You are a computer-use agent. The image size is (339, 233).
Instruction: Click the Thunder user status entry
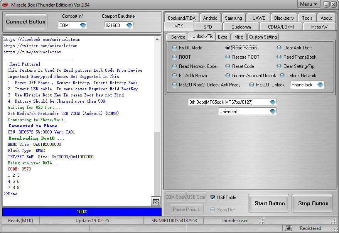[x=234, y=220]
